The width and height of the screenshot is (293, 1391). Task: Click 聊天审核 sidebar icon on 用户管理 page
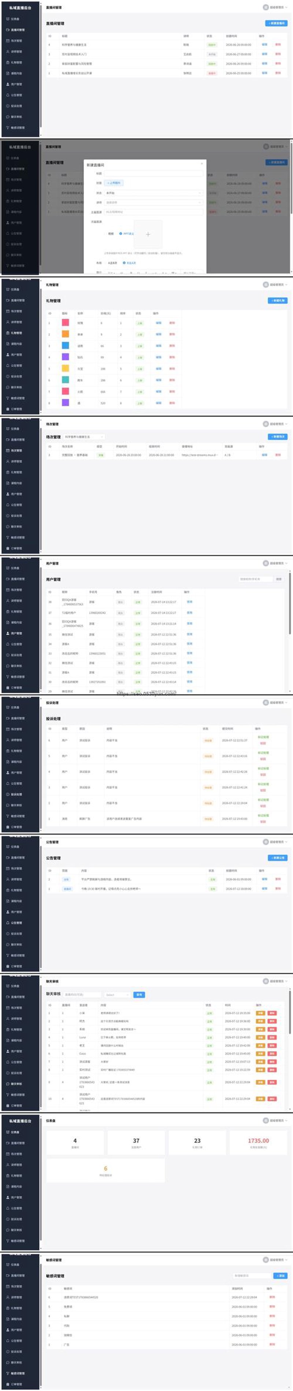8,666
